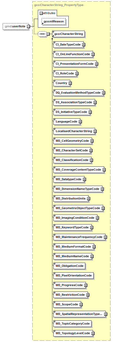Image resolution: width=113 pixels, height=342 pixels.
Task: Collapse the sequence compositor children
Action: [48, 34]
